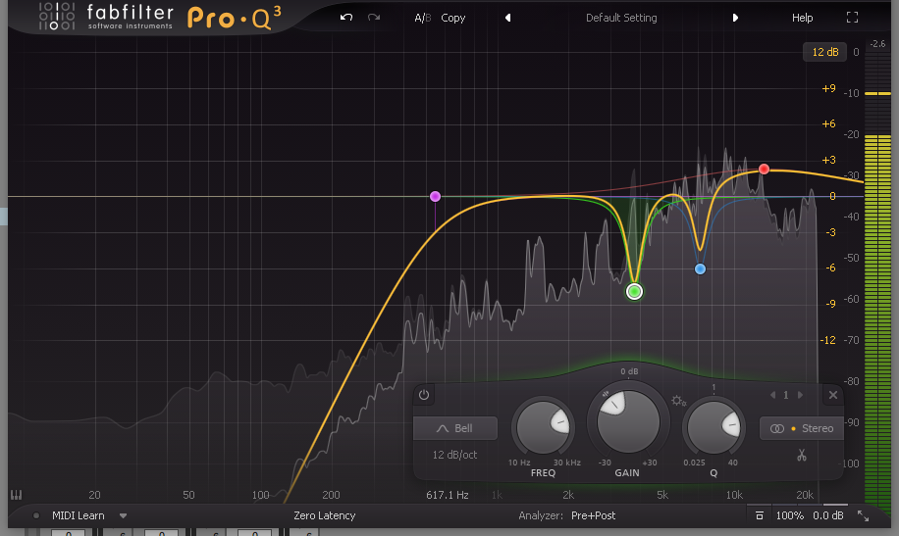This screenshot has width=899, height=536.
Task: Click the MIDI Learn button
Action: tap(78, 515)
